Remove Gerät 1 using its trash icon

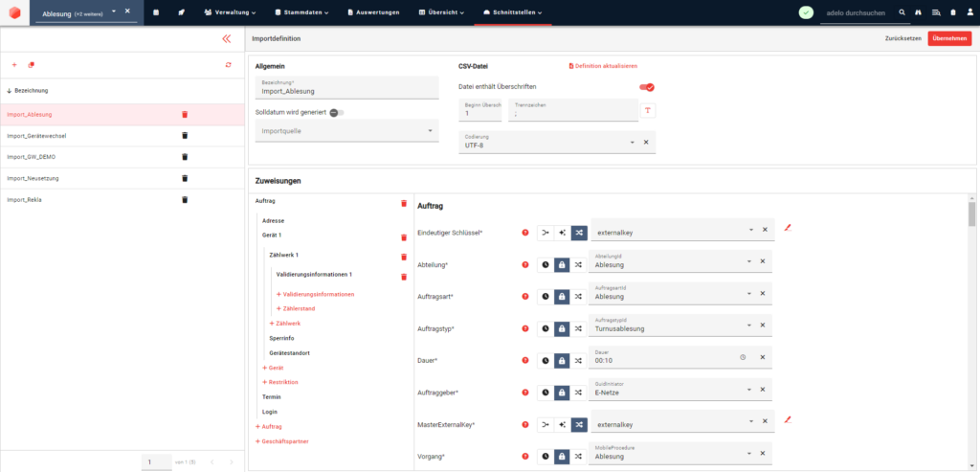click(x=404, y=237)
